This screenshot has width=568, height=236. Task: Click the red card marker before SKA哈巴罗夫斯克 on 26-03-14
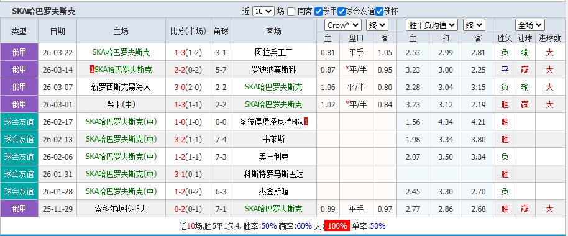tap(92, 70)
